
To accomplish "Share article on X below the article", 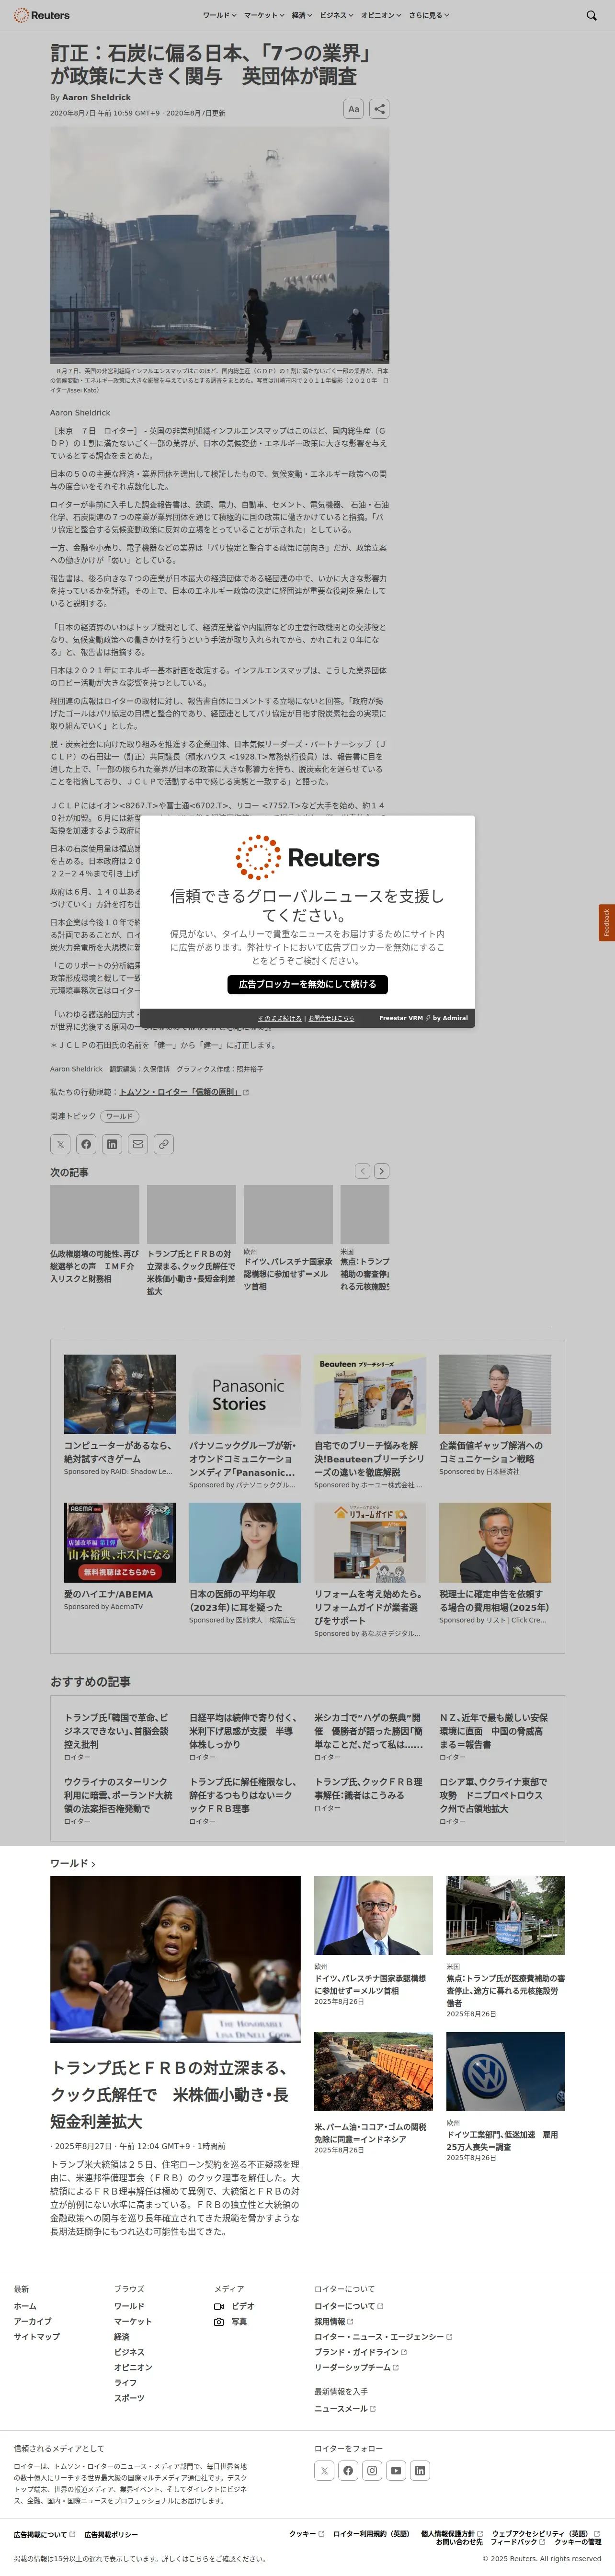I will [60, 1144].
